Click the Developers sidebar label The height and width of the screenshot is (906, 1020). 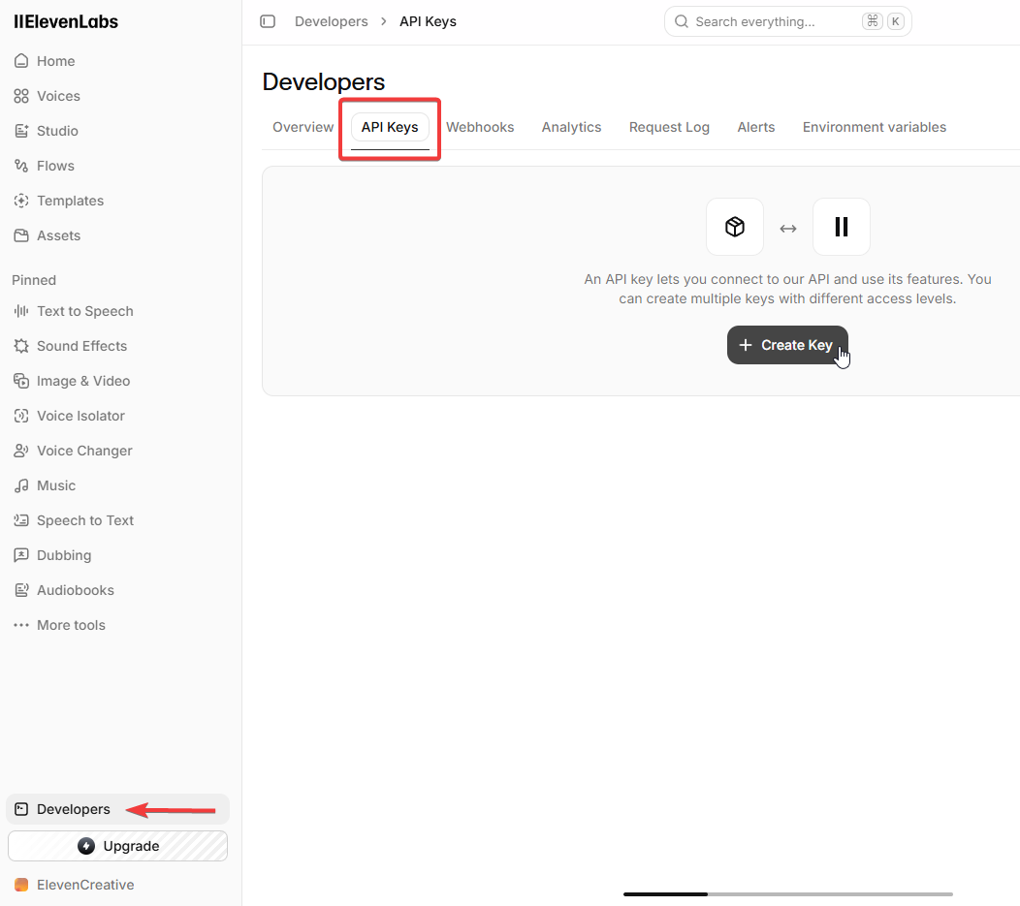click(x=74, y=809)
